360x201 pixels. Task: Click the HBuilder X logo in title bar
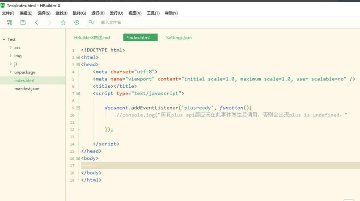point(3,5)
